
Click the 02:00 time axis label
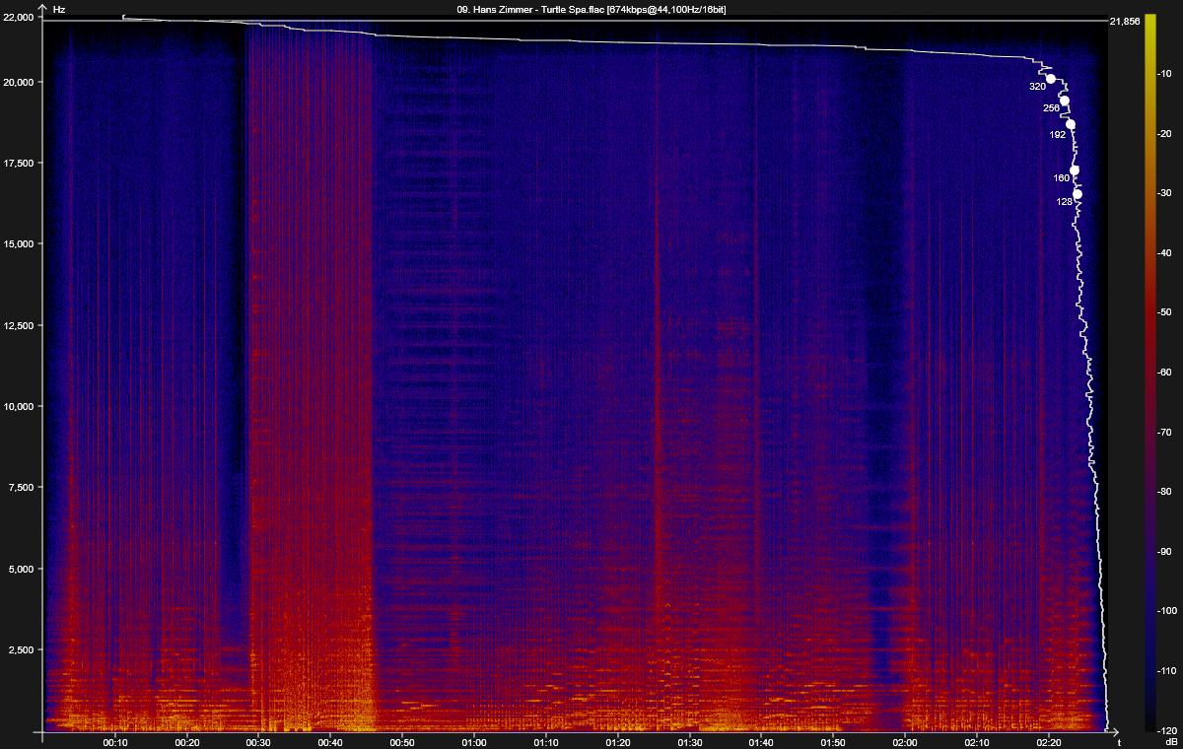click(905, 741)
